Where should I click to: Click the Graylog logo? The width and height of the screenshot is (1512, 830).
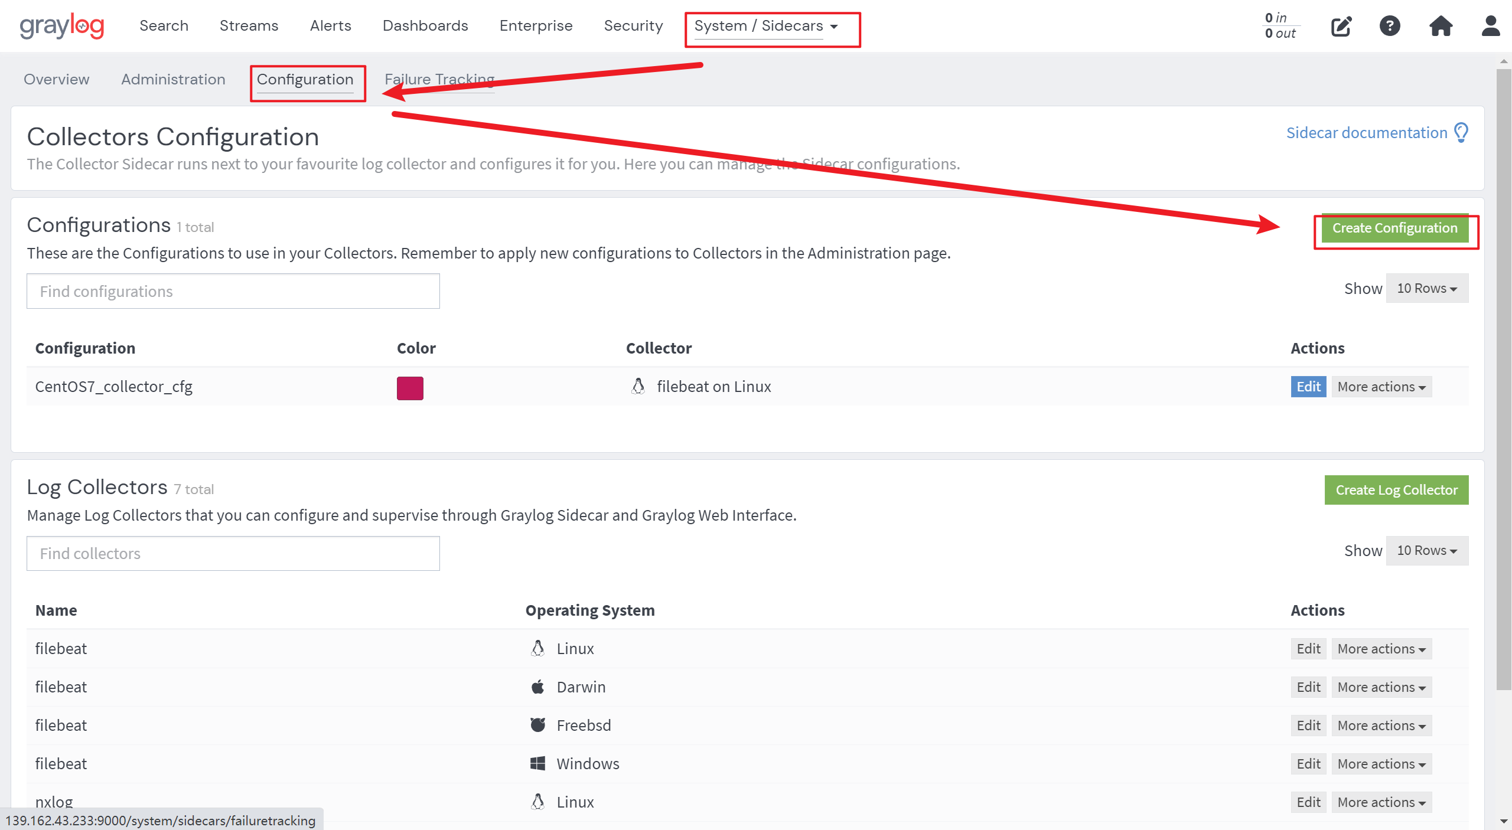point(61,26)
